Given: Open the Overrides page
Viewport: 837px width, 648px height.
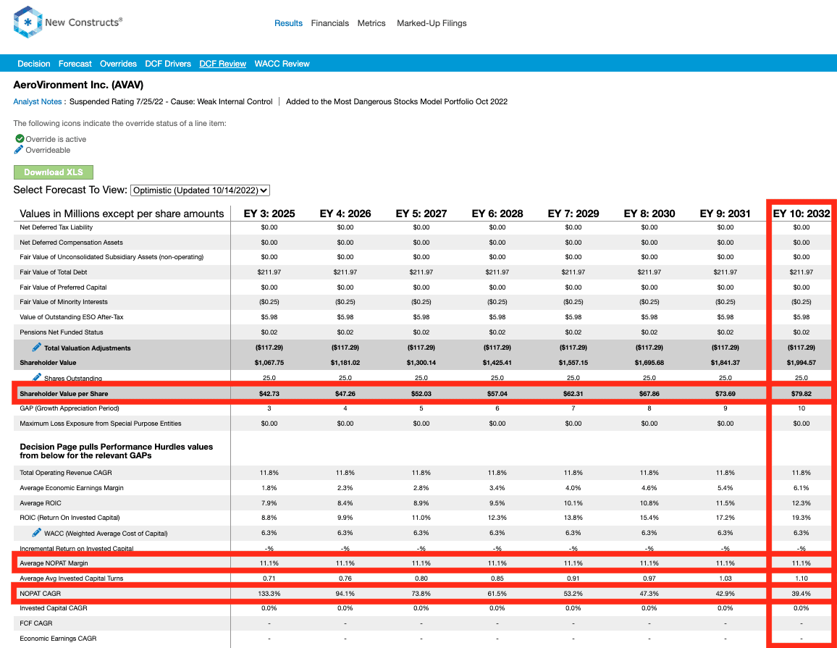Looking at the screenshot, I should (119, 64).
